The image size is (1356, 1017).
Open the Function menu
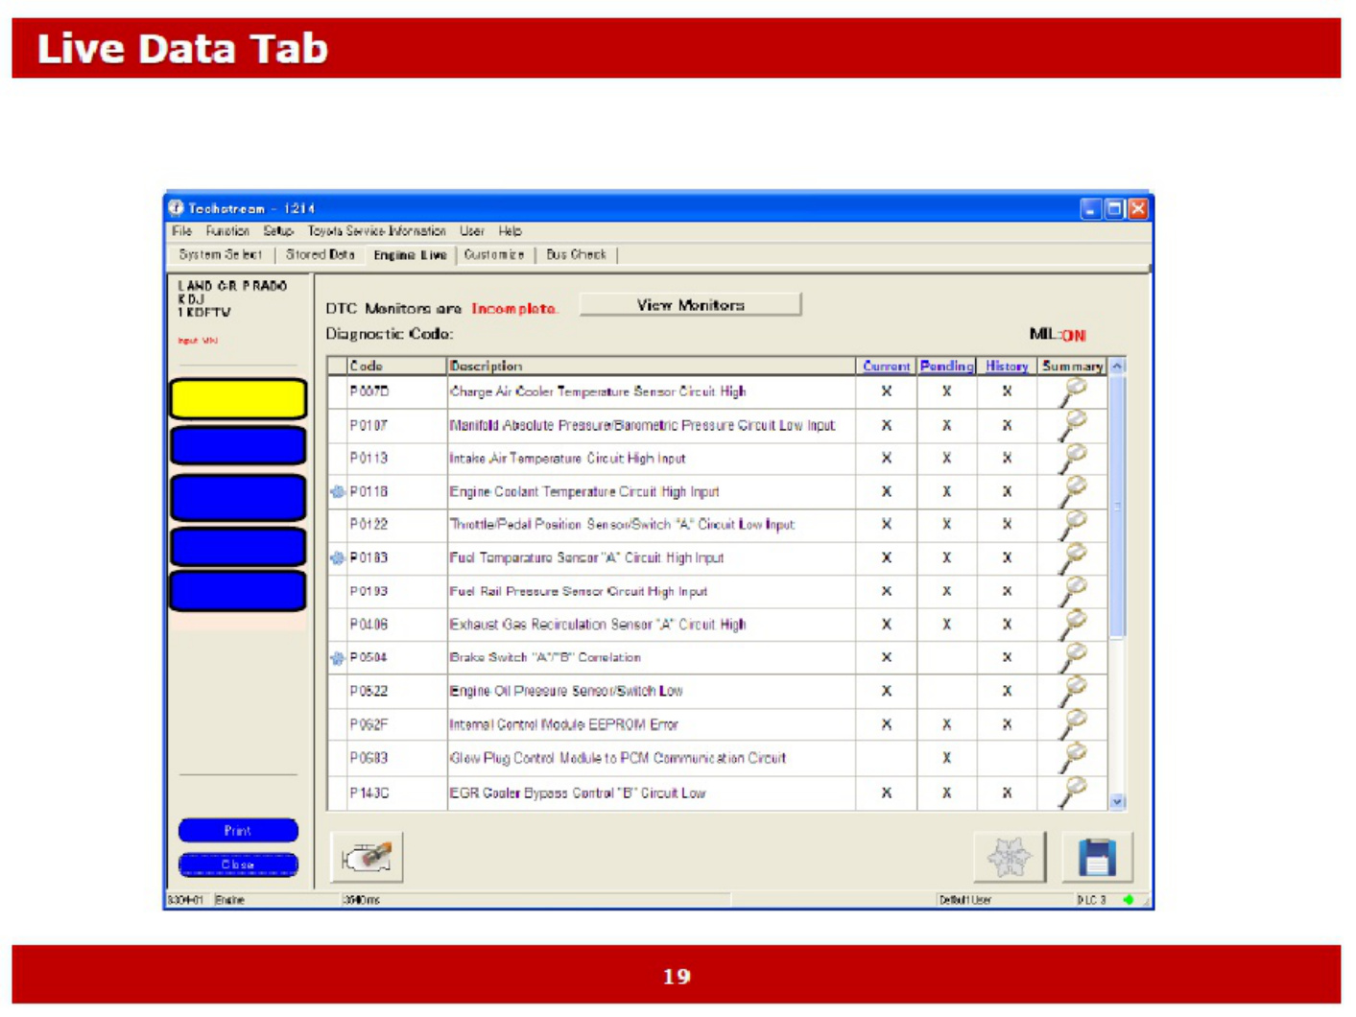(x=227, y=231)
